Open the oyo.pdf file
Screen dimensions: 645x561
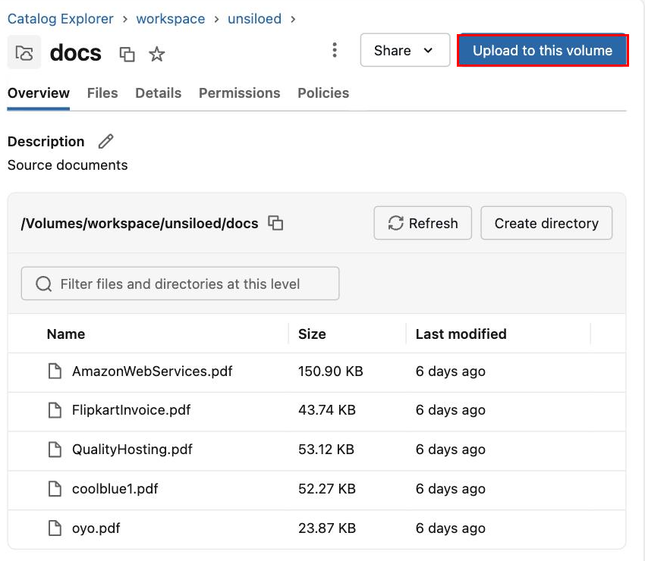pyautogui.click(x=96, y=528)
